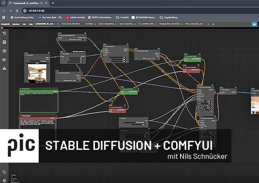259x183 pixels.
Task: Open the Adobe Acrobat bookmark
Action: [76, 17]
